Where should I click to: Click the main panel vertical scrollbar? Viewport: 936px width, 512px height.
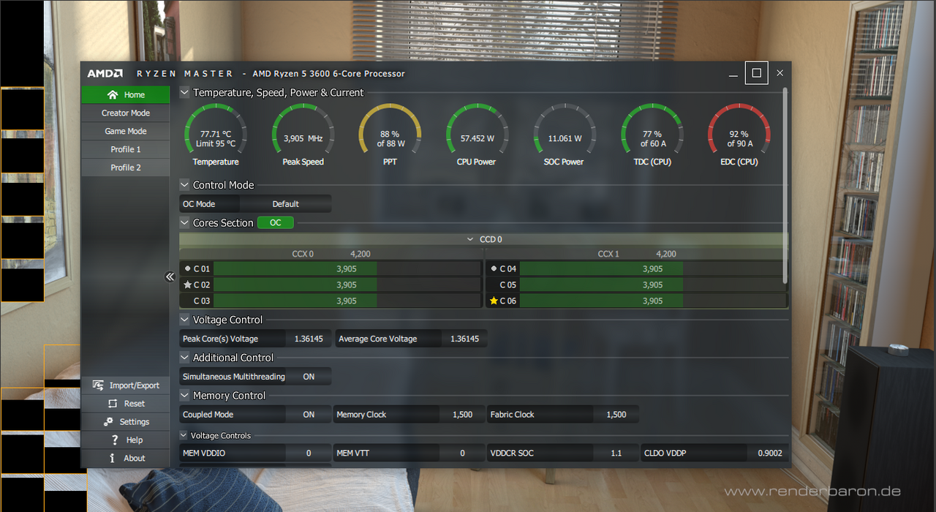point(785,187)
